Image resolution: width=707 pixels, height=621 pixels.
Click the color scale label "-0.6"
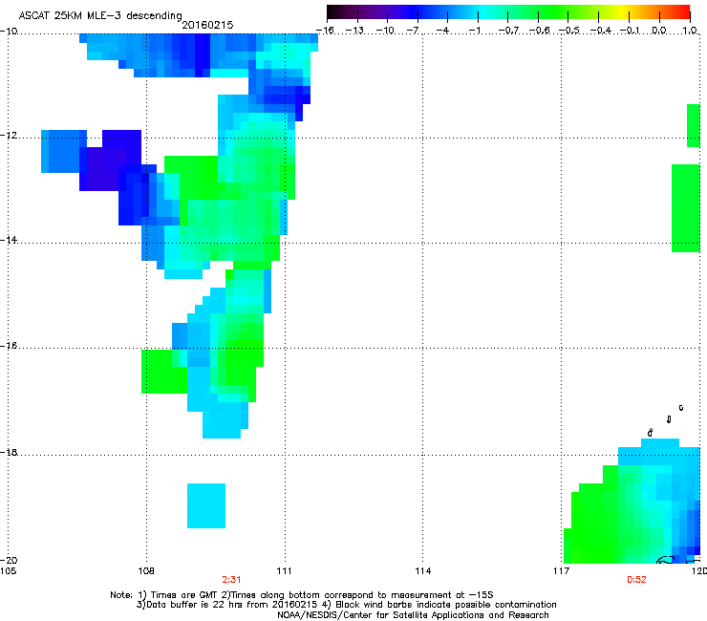tap(539, 31)
